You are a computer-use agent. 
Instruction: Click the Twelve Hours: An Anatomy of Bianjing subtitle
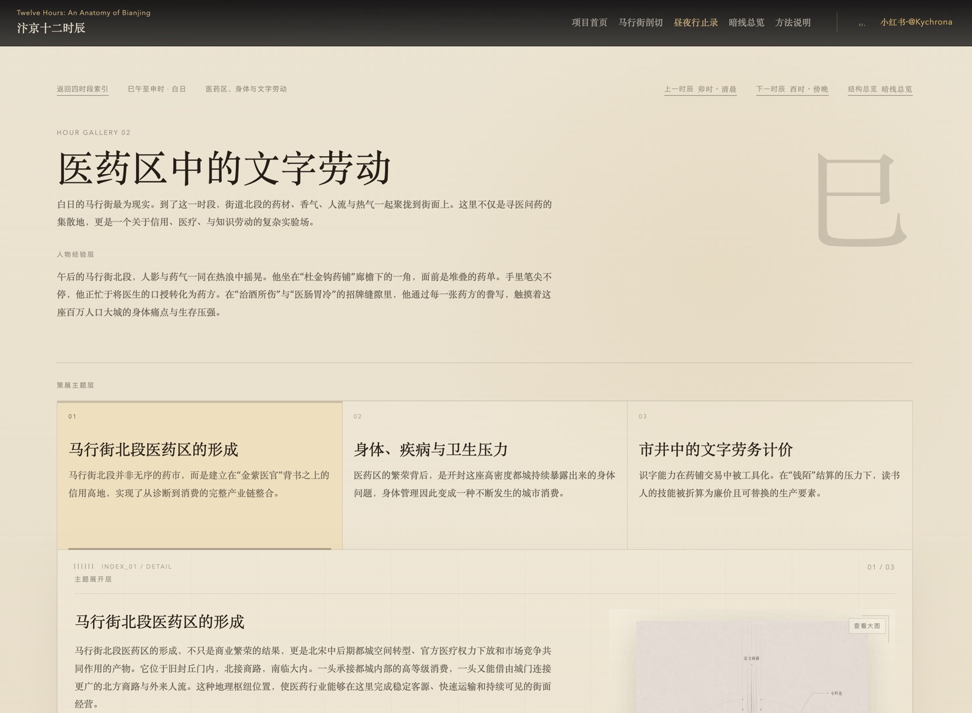[84, 13]
